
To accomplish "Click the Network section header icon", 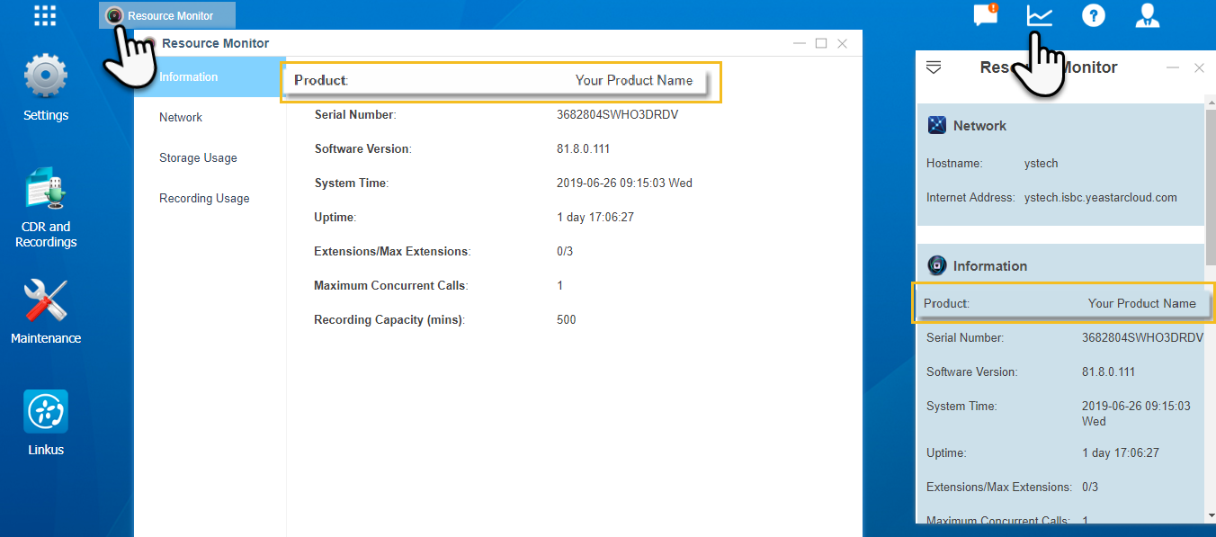I will click(936, 126).
